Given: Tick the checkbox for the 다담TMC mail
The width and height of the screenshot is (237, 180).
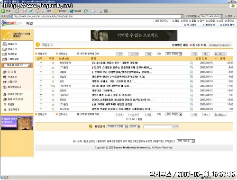Looking at the screenshot, I should click(41, 95).
